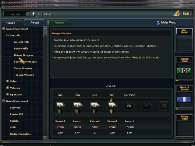Open the title dropdown showing No title
This screenshot has width=195, height=146.
click(x=27, y=14)
